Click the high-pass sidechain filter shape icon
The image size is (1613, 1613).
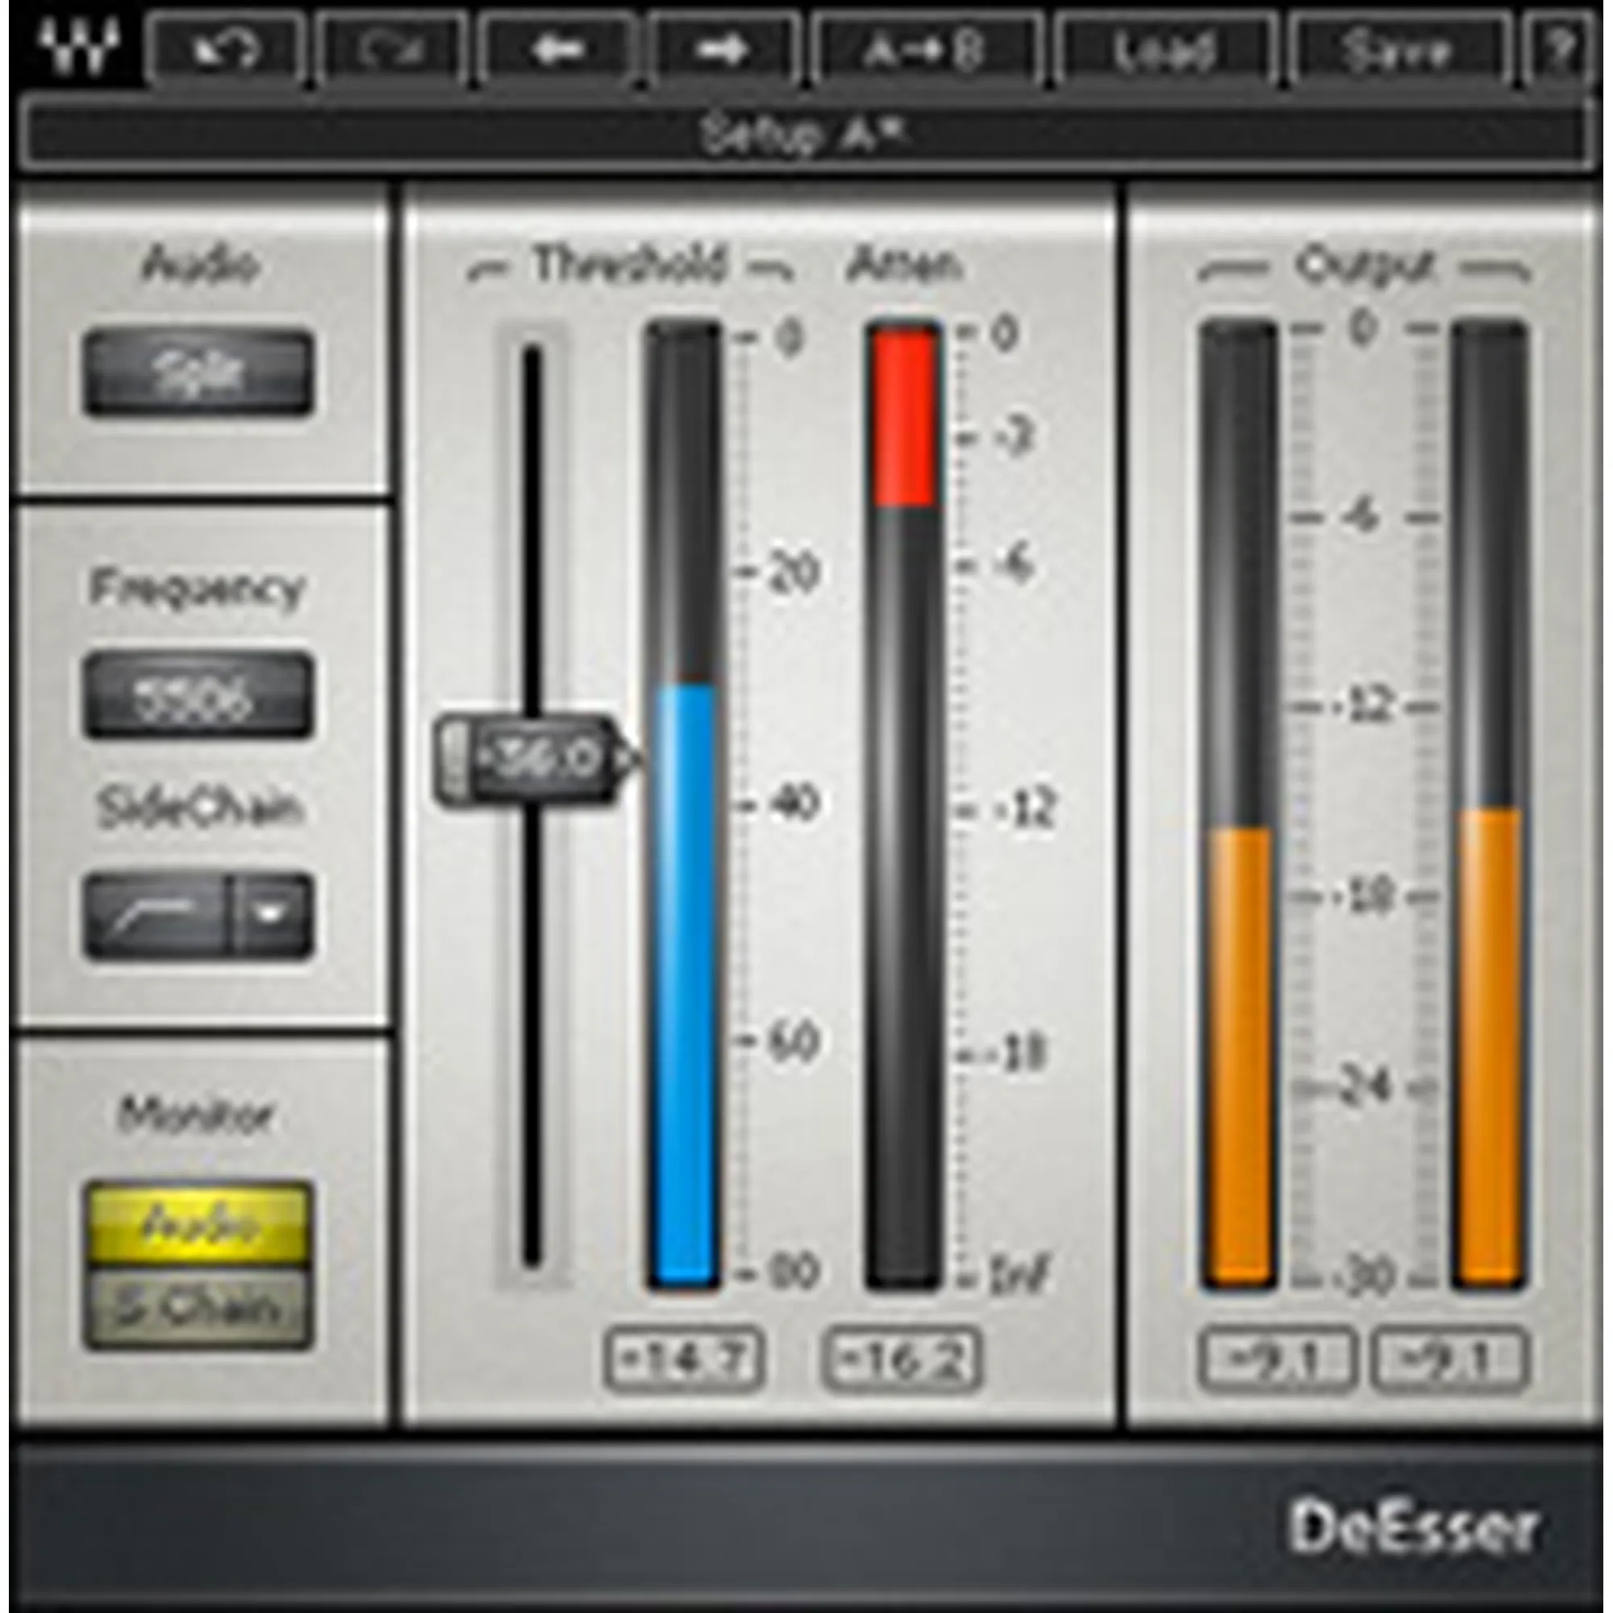(x=156, y=916)
